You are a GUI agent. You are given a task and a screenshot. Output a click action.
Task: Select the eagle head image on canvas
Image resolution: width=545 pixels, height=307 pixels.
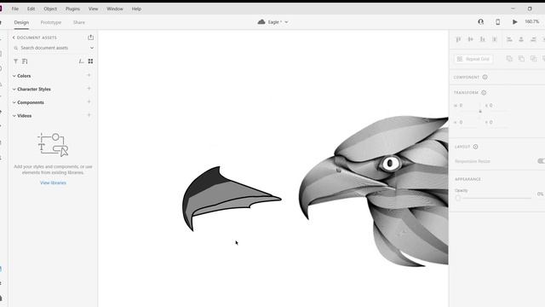pyautogui.click(x=374, y=191)
